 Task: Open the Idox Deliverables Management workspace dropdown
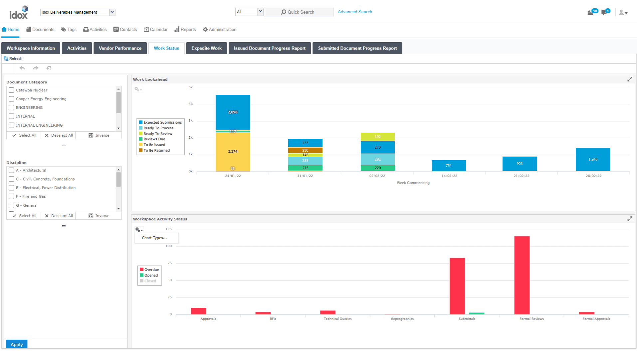[112, 12]
